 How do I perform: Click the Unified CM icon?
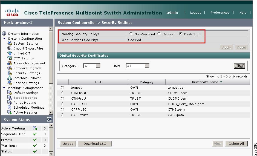pyautogui.click(x=10, y=53)
